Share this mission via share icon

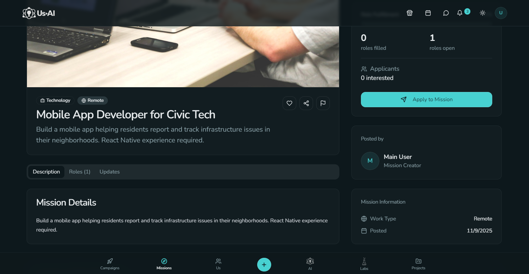point(306,103)
